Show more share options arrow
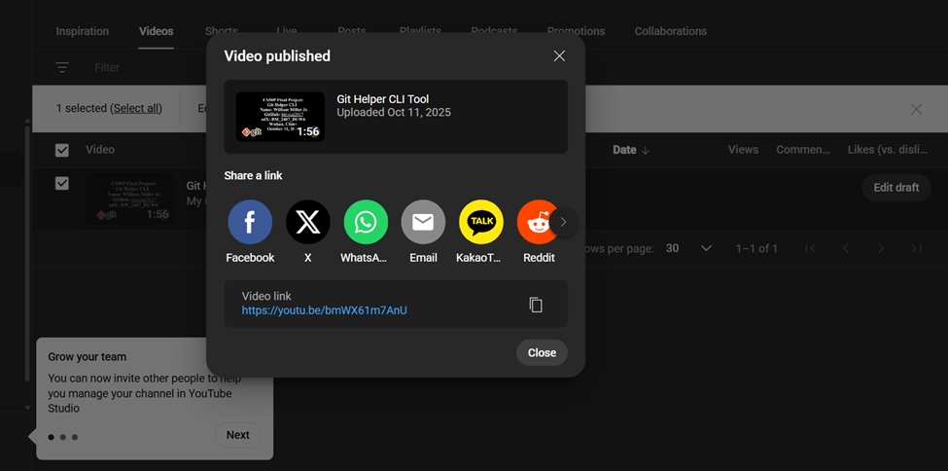 pos(564,222)
